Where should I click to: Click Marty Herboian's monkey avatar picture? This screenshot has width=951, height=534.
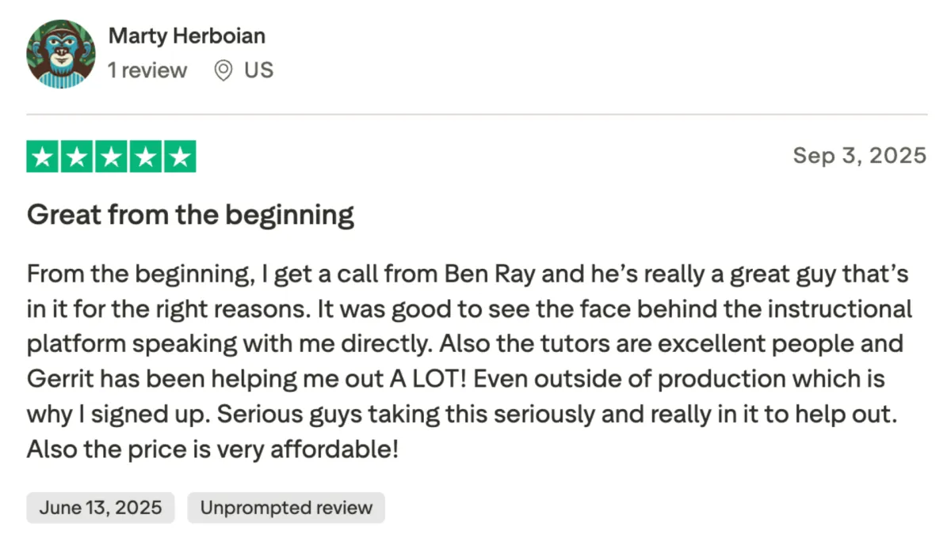point(61,54)
